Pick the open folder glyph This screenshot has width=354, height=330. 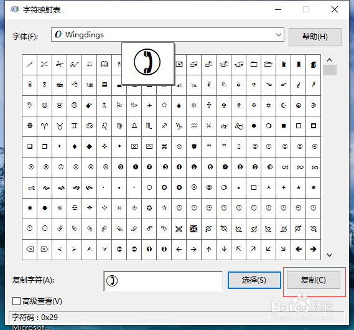coord(269,65)
